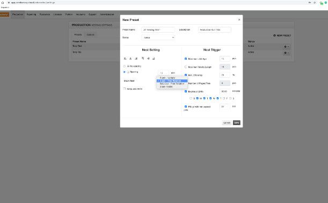
Task: Click the Min. Efficiency percent field
Action: (225, 75)
